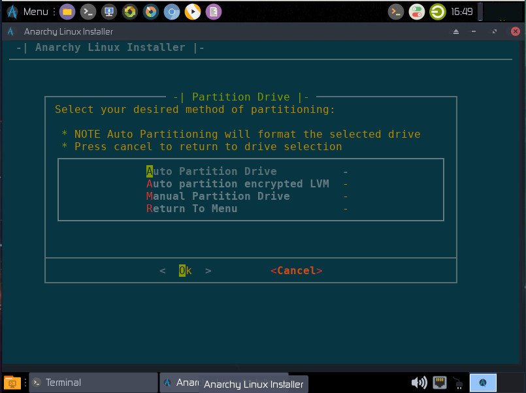Open the settings toggle switches icon
This screenshot has height=393, width=526.
click(417, 12)
